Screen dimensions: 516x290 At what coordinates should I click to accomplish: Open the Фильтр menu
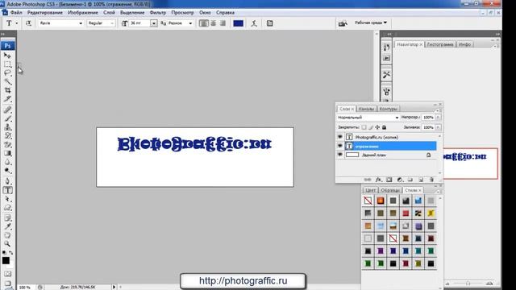pos(158,13)
